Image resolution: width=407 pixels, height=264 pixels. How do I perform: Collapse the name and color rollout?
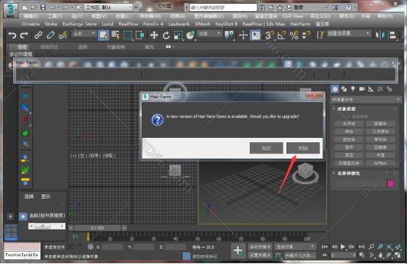[347, 173]
